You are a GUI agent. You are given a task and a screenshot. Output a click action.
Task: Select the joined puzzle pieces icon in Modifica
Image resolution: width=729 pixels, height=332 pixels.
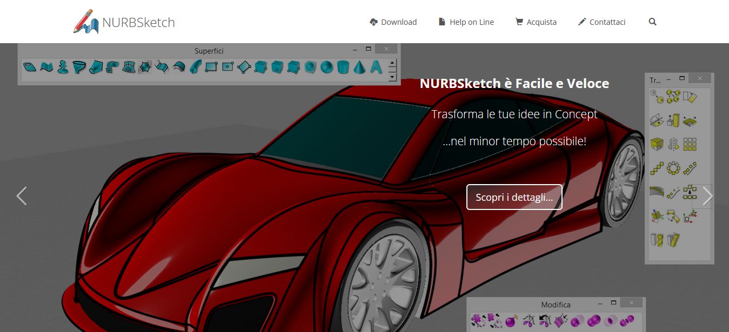[478, 321]
